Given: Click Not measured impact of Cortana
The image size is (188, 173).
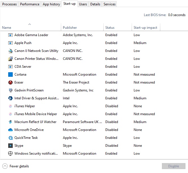Looking at the screenshot, I should click(144, 75).
